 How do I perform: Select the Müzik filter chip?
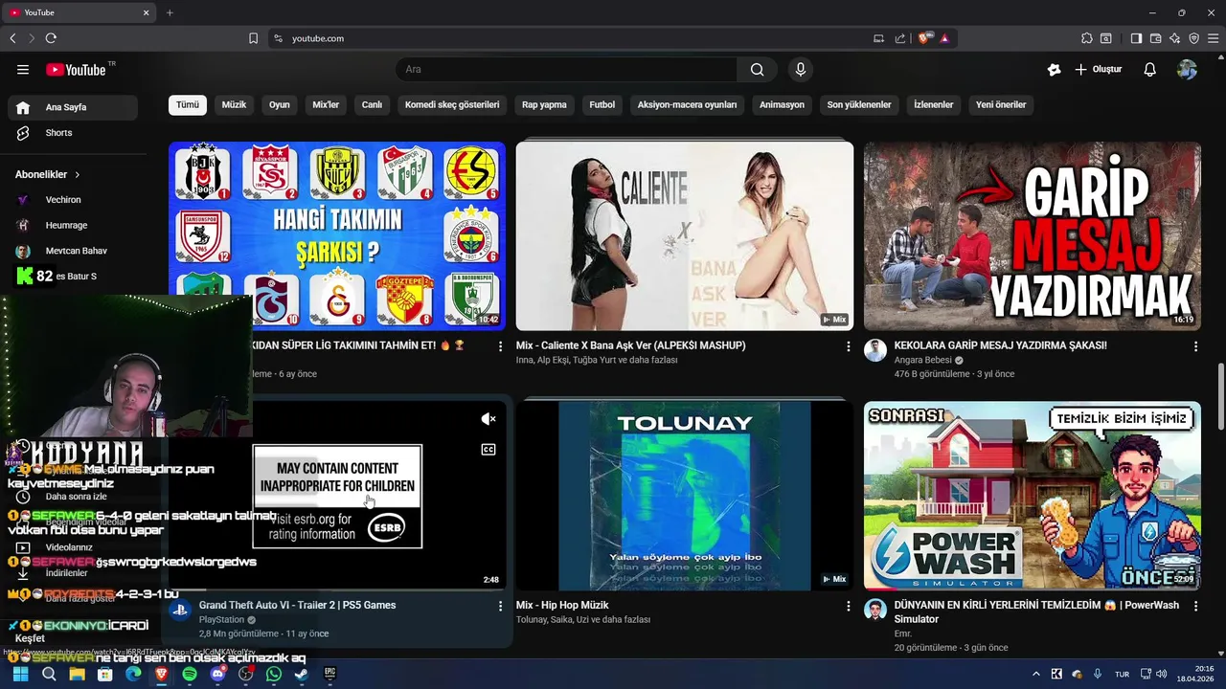tap(235, 105)
